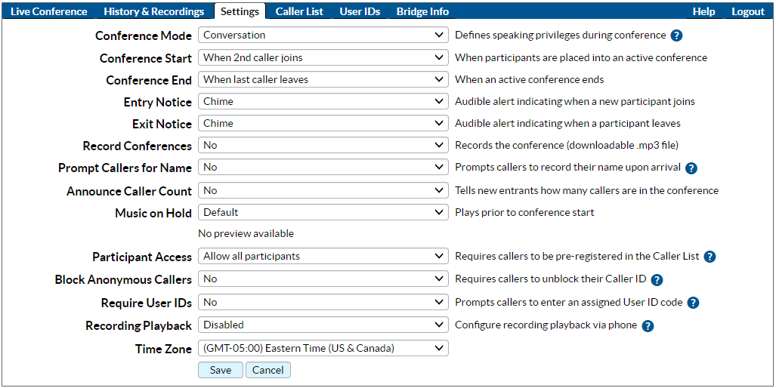Expand the Conference Start dropdown

pos(323,58)
